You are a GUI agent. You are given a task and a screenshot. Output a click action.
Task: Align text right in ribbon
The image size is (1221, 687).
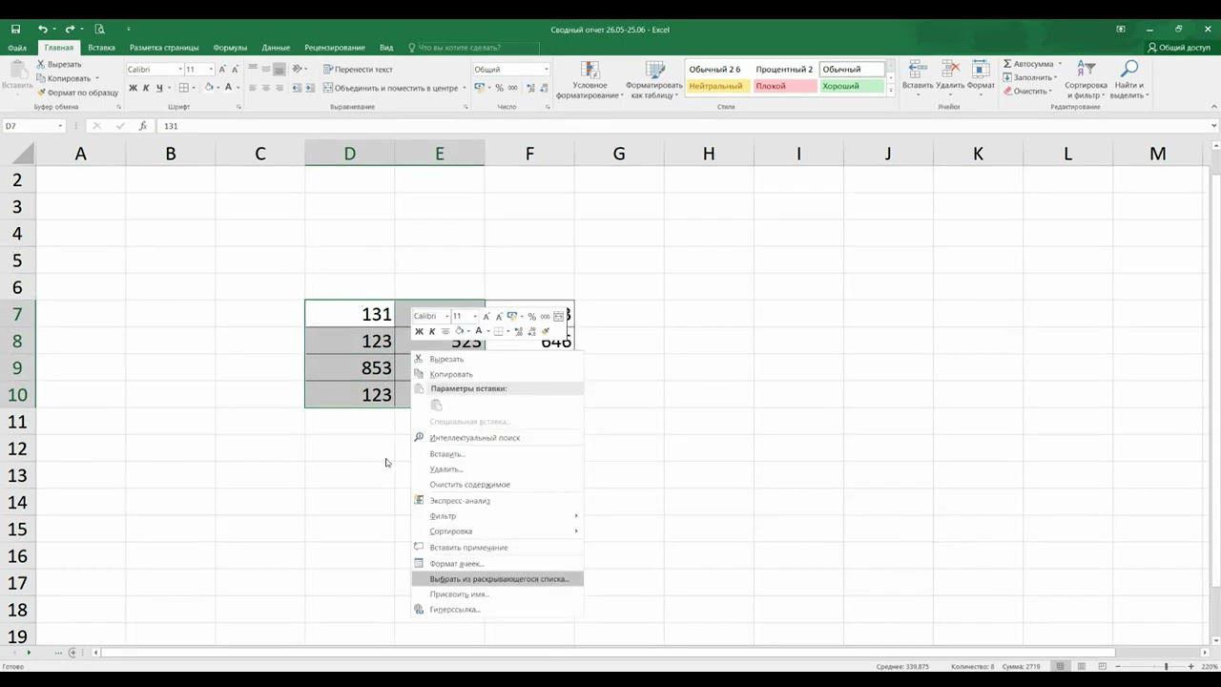[279, 88]
